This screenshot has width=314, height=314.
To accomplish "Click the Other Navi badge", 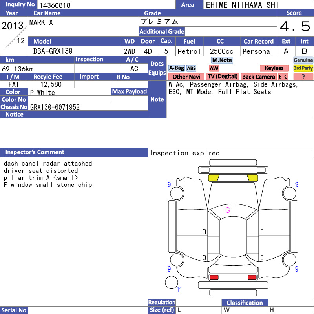I will point(186,77).
